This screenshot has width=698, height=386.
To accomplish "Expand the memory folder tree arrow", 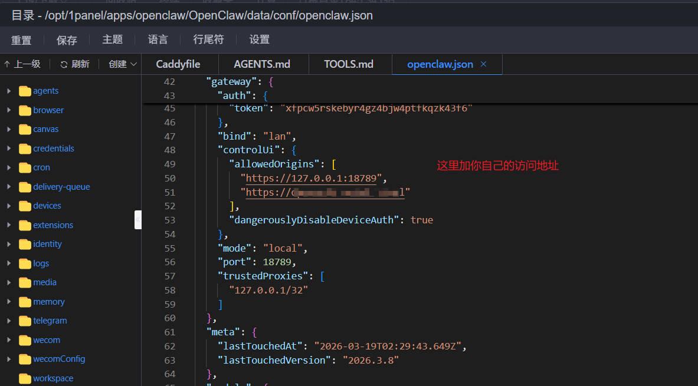I will (x=9, y=302).
